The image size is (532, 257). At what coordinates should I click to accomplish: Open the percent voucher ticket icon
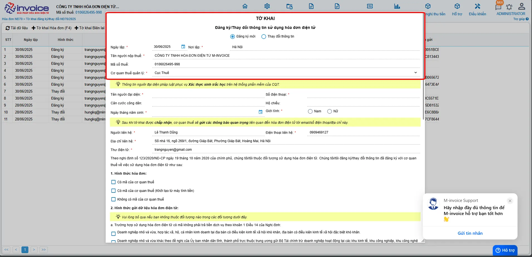point(370,6)
